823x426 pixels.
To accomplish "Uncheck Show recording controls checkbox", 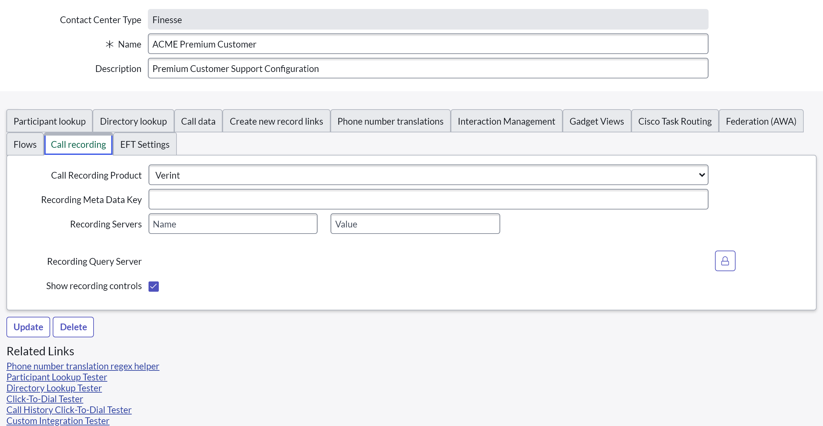I will 154,286.
